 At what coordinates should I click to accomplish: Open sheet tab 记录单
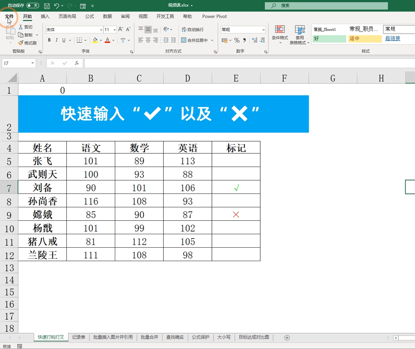point(79,337)
